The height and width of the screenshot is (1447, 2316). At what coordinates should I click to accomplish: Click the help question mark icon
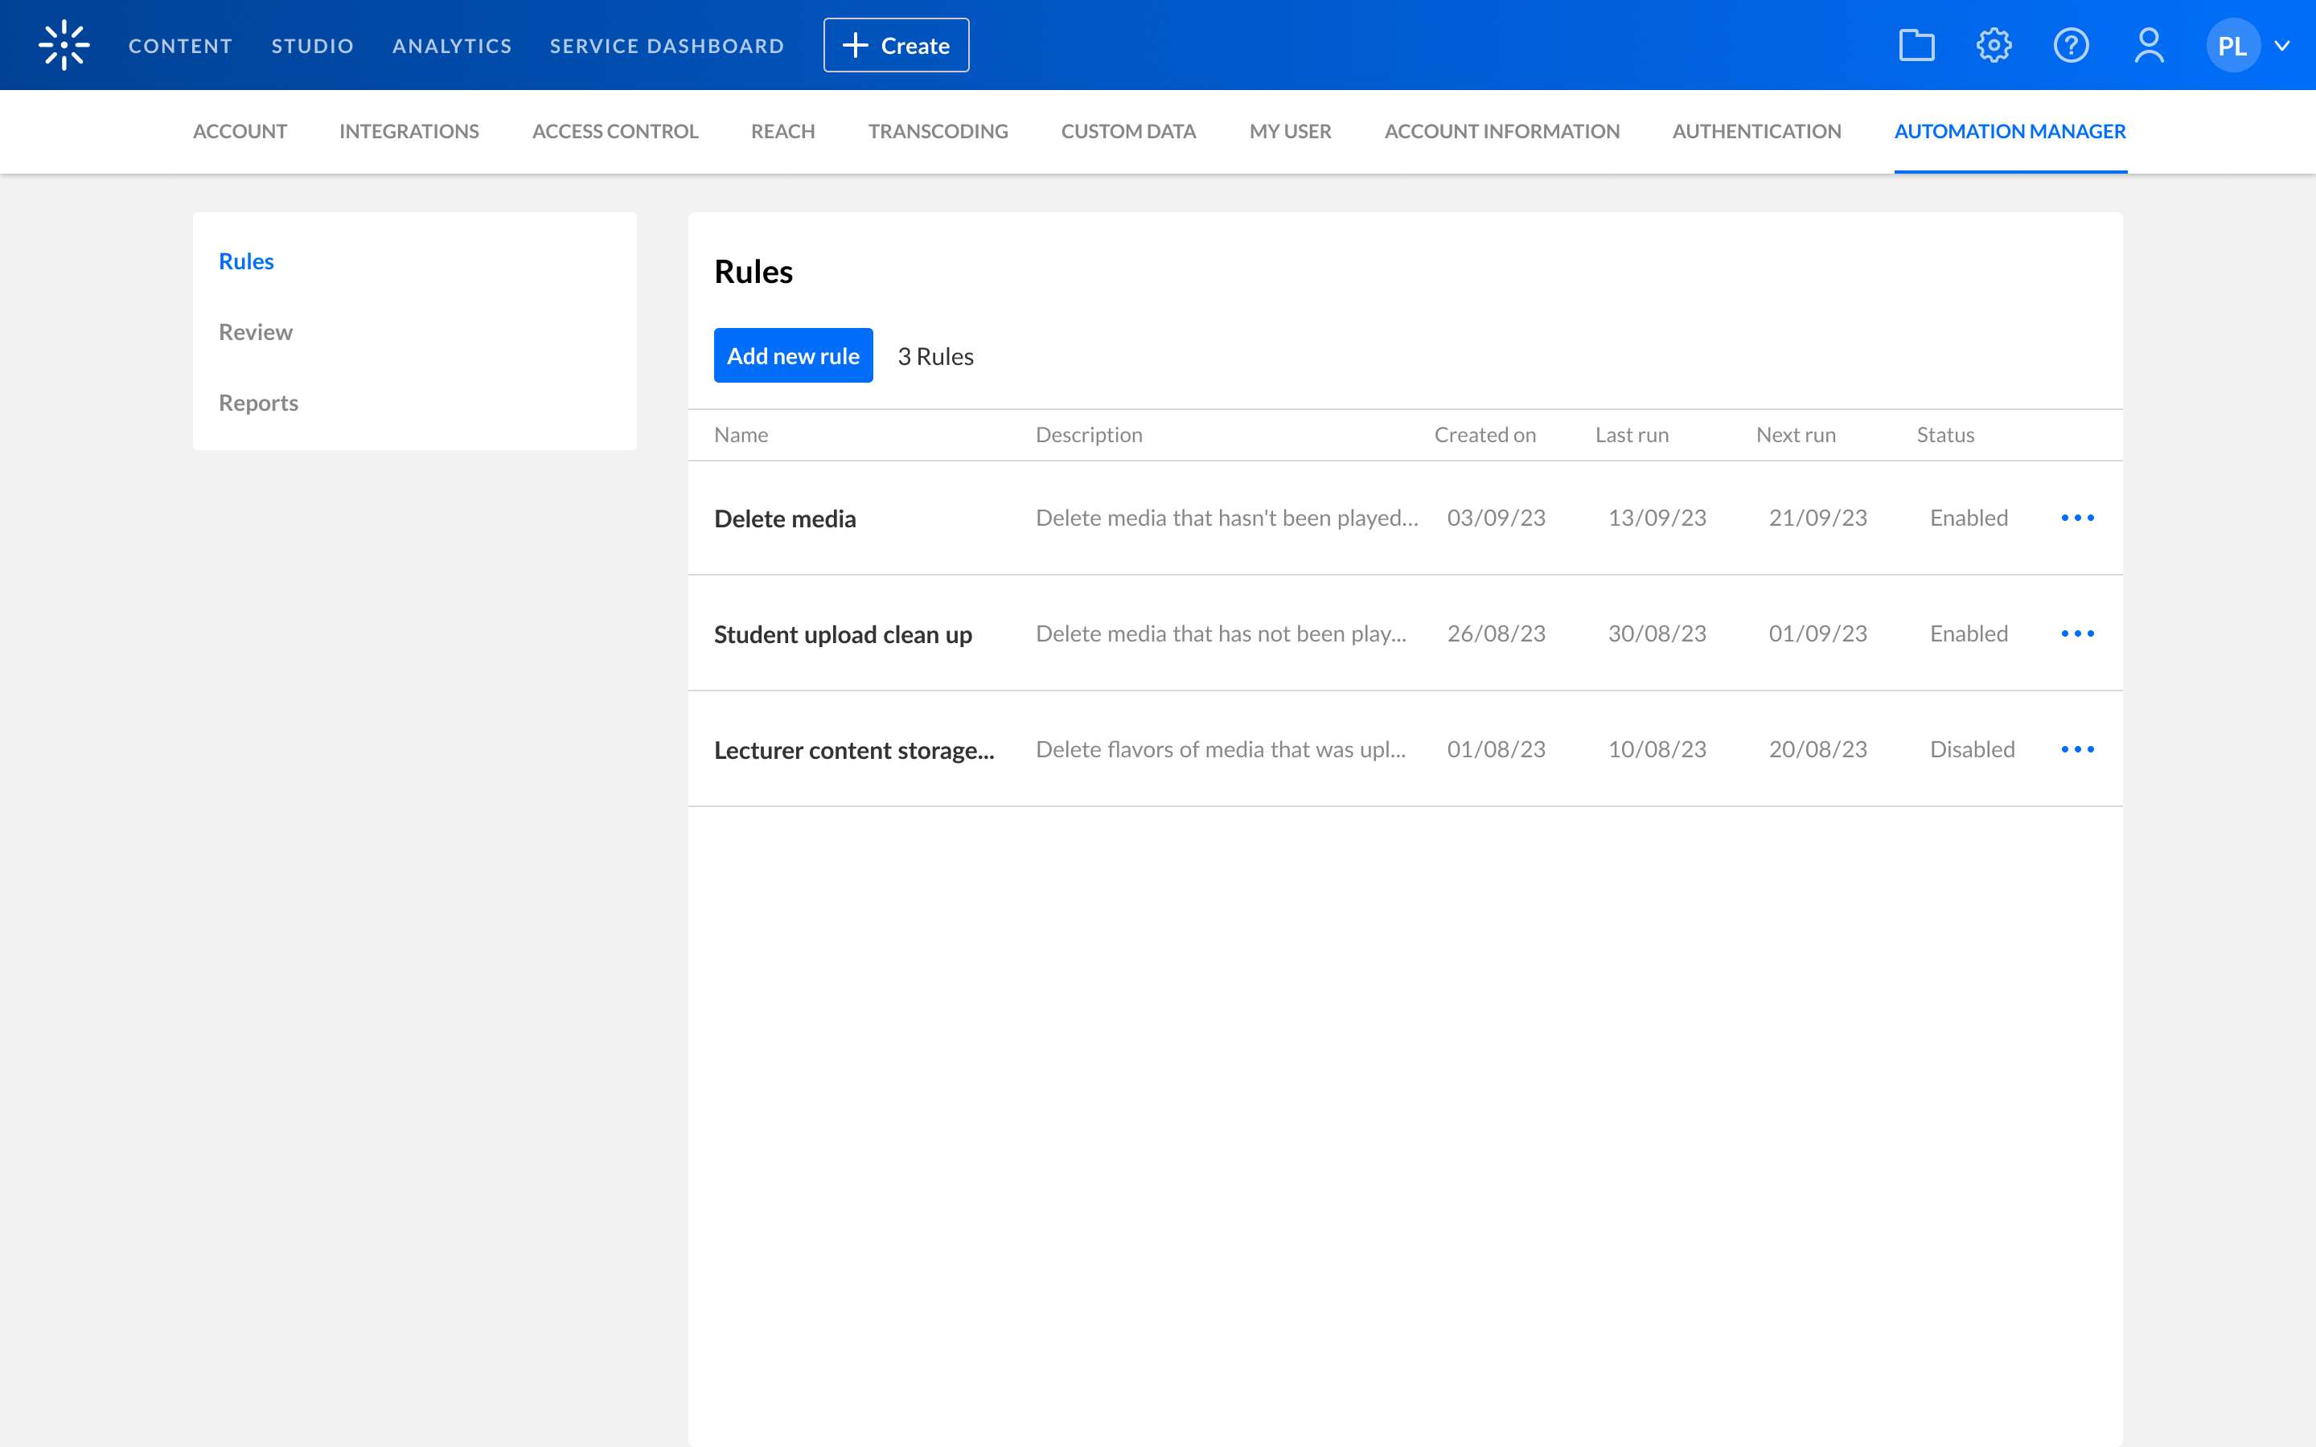[x=2071, y=45]
